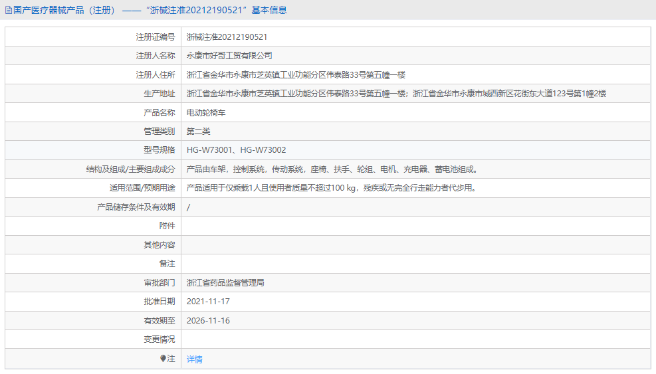Click the 型号规格 label
Image resolution: width=656 pixels, height=374 pixels.
pos(160,149)
